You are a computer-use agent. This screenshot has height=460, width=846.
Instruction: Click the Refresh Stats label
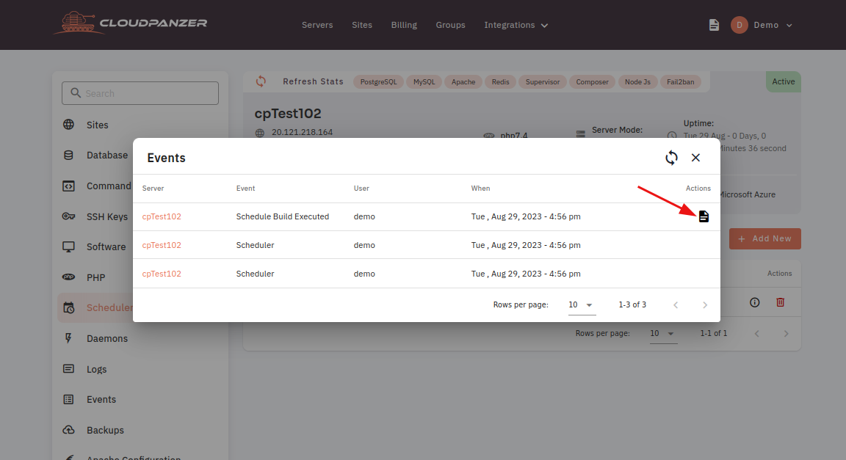[313, 81]
